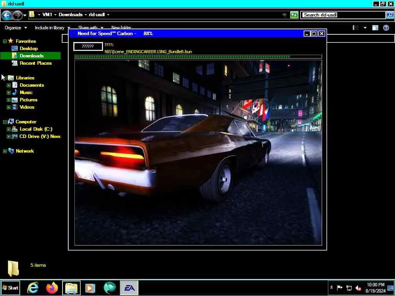This screenshot has height=296, width=395.
Task: Expand the Network tree node
Action: coord(5,151)
